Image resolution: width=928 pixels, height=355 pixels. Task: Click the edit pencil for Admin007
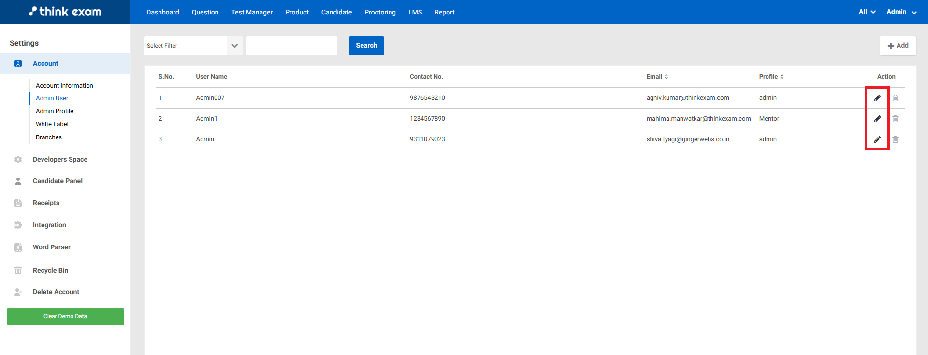click(877, 98)
